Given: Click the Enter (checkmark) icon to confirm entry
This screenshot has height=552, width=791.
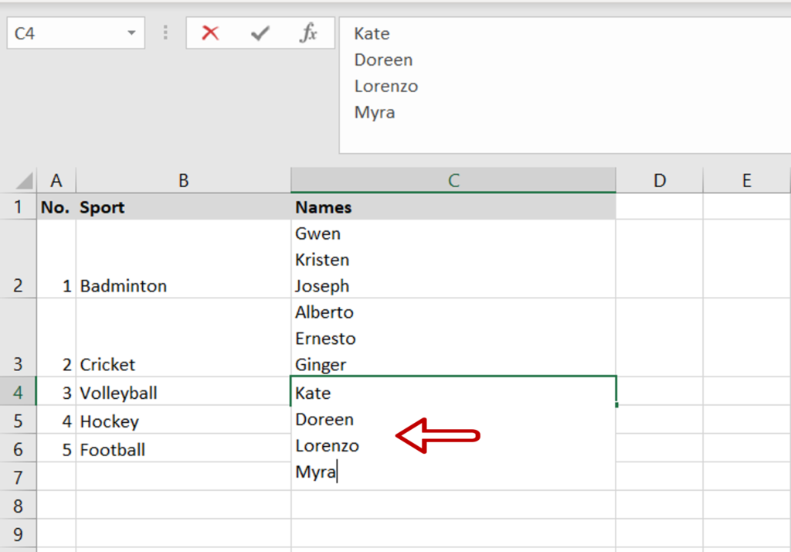Looking at the screenshot, I should click(260, 33).
